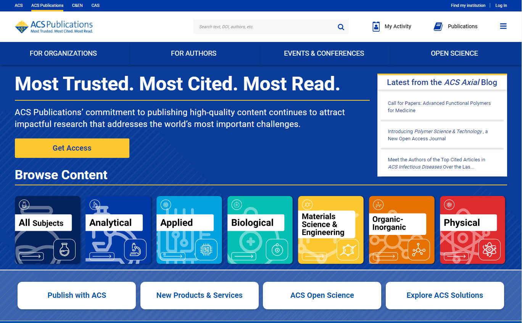Click the Log In link
This screenshot has height=323, width=522.
(501, 5)
